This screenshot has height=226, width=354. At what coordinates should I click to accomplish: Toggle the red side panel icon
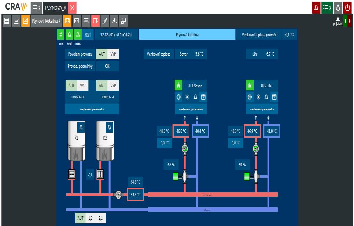[x=95, y=21]
